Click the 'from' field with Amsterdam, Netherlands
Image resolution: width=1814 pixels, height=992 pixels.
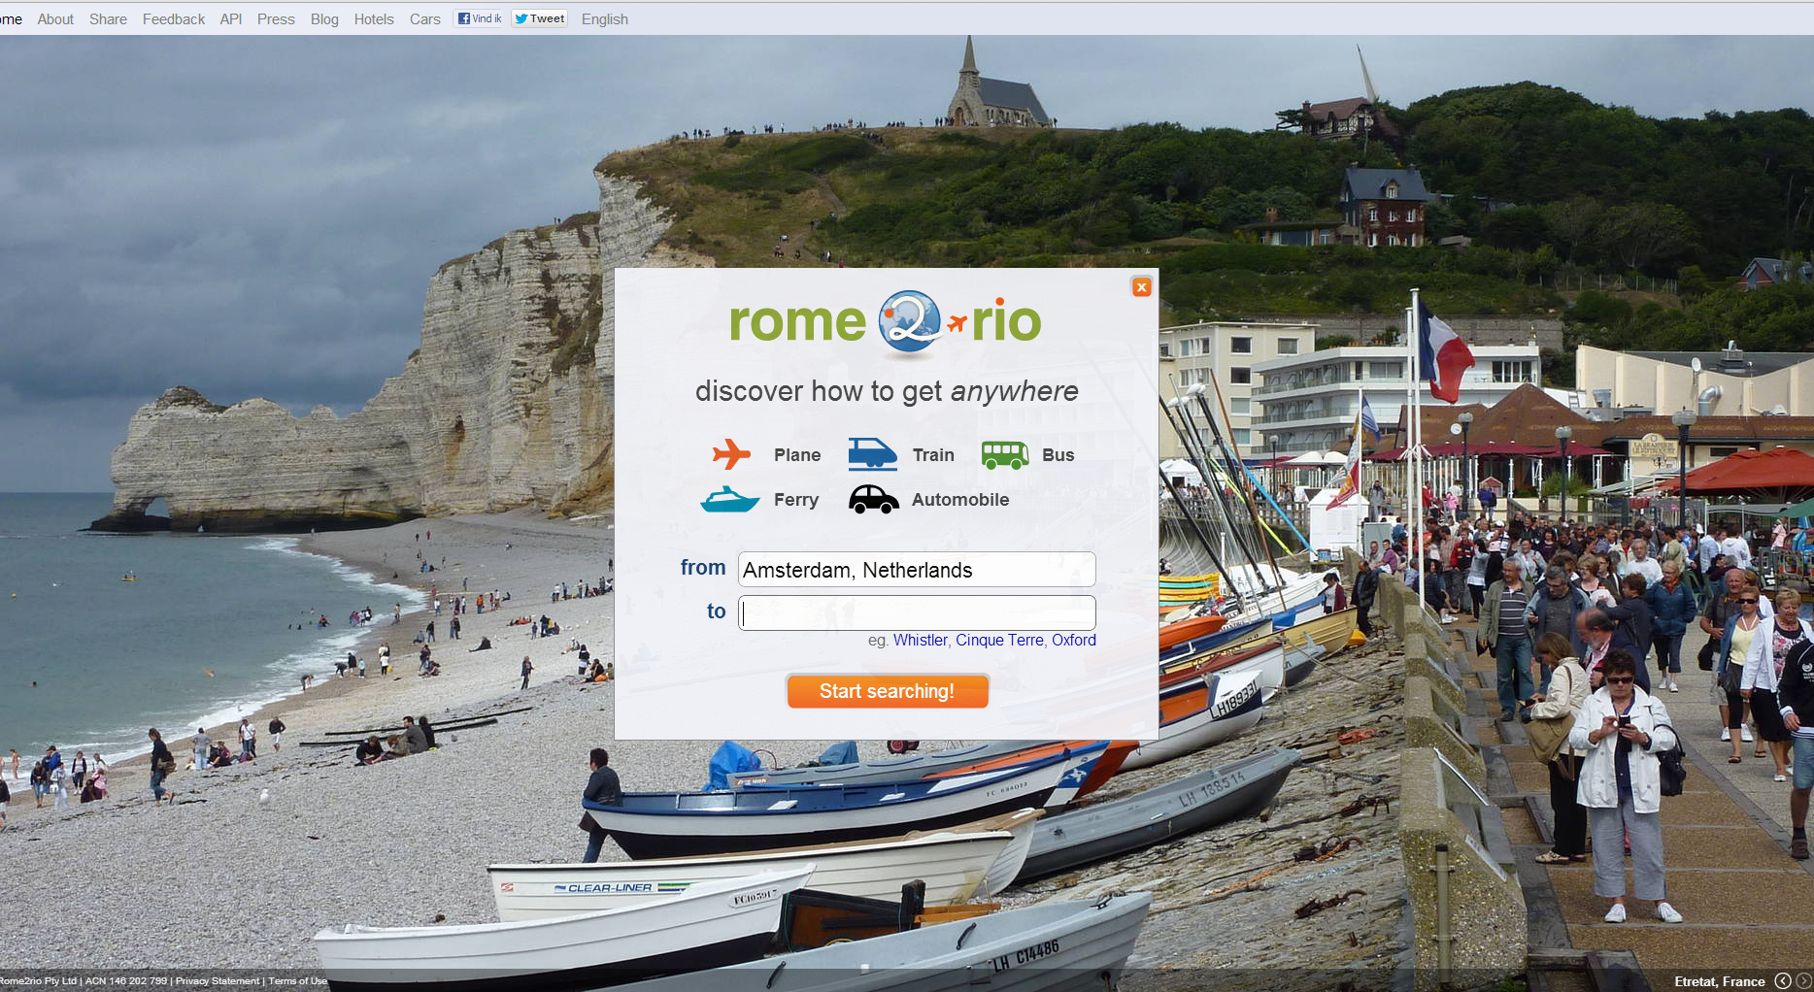917,570
